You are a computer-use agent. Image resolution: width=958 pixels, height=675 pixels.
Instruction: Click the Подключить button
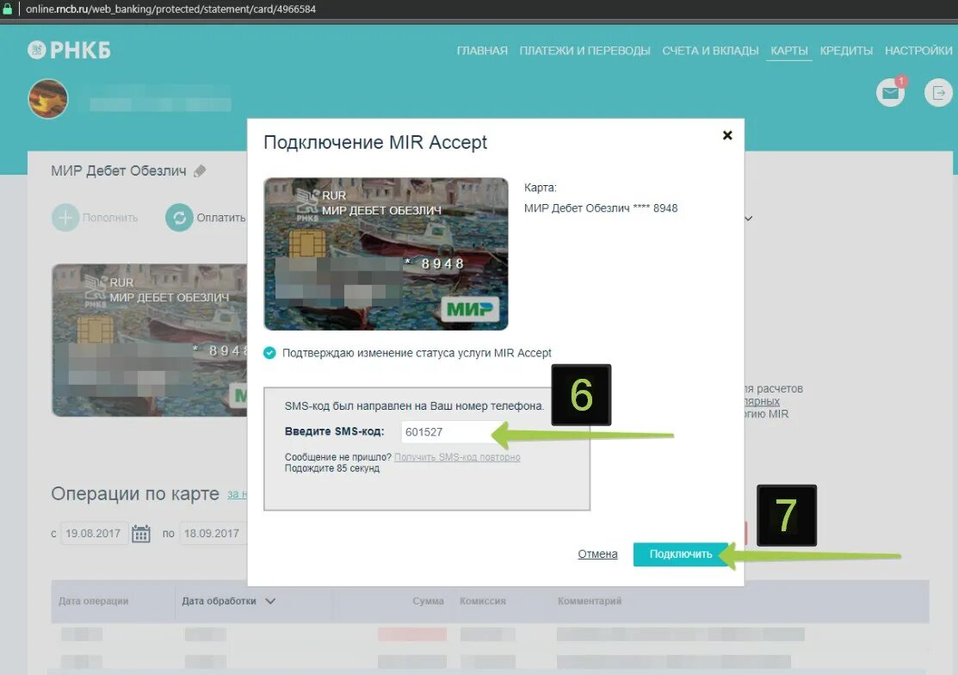(681, 554)
